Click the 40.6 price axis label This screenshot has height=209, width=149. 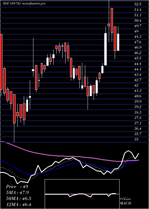(x=138, y=96)
